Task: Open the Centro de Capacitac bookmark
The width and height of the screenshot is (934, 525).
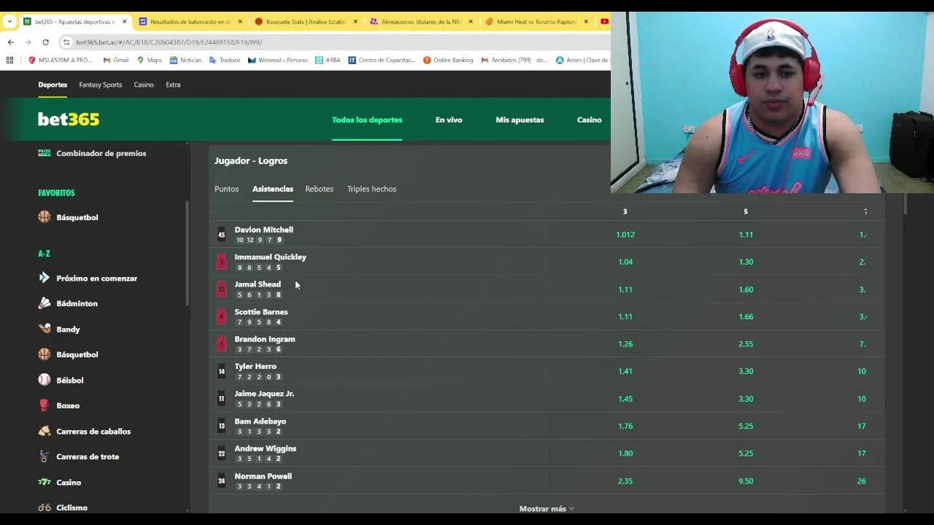Action: [382, 61]
